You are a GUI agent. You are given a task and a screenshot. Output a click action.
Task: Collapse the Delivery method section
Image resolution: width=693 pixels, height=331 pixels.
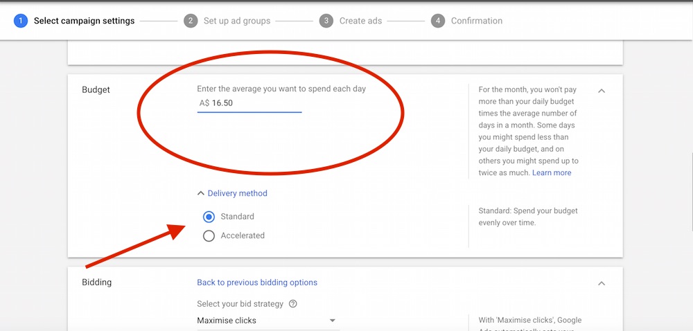tap(232, 193)
